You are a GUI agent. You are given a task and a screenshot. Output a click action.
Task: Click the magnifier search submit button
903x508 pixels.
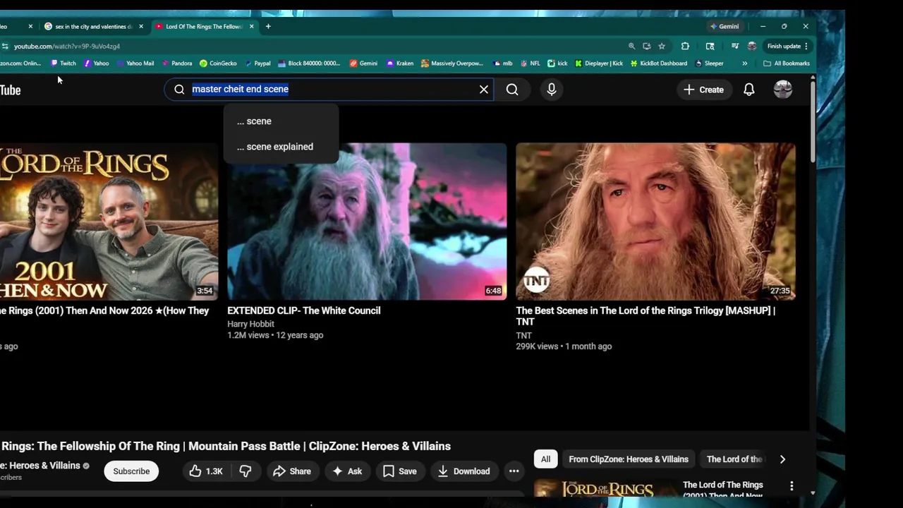512,90
